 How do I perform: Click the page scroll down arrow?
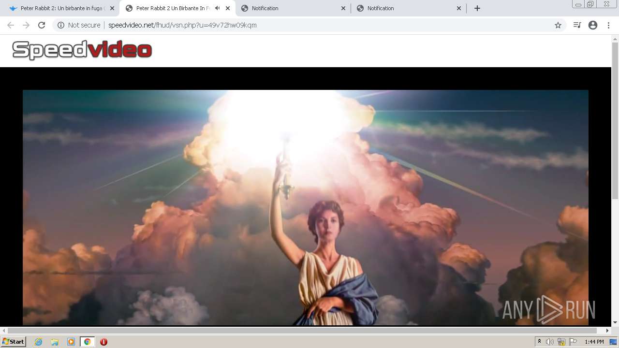pos(615,322)
